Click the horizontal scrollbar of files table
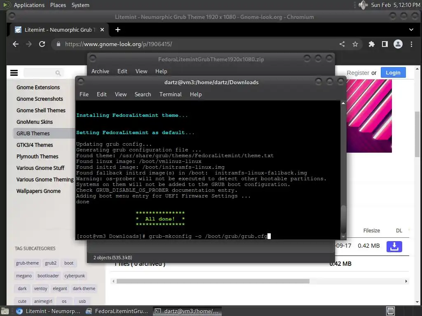The height and width of the screenshot is (316, 422). (213, 281)
